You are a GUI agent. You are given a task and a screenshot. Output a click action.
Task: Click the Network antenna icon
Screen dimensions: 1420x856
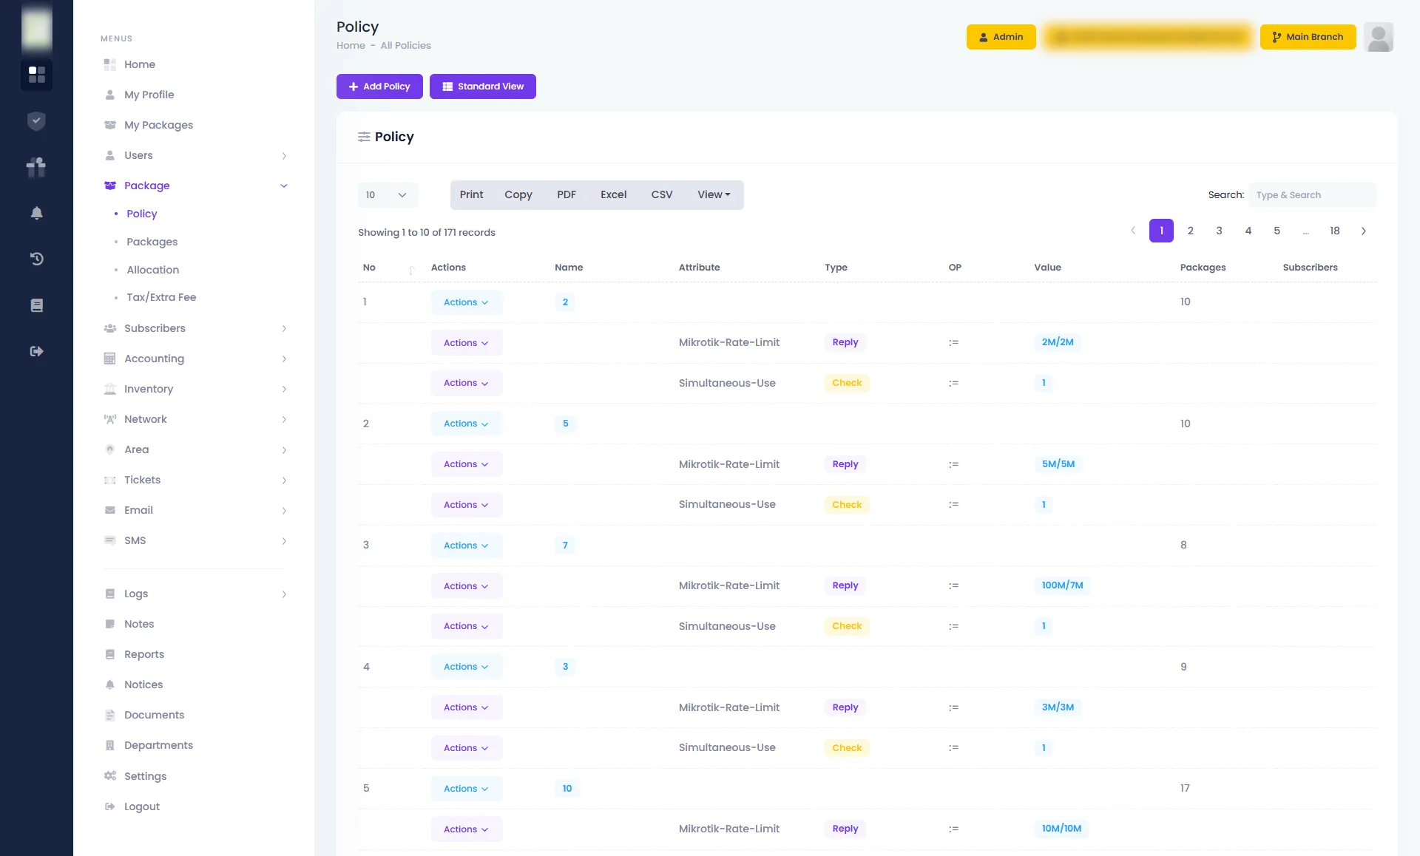tap(110, 419)
